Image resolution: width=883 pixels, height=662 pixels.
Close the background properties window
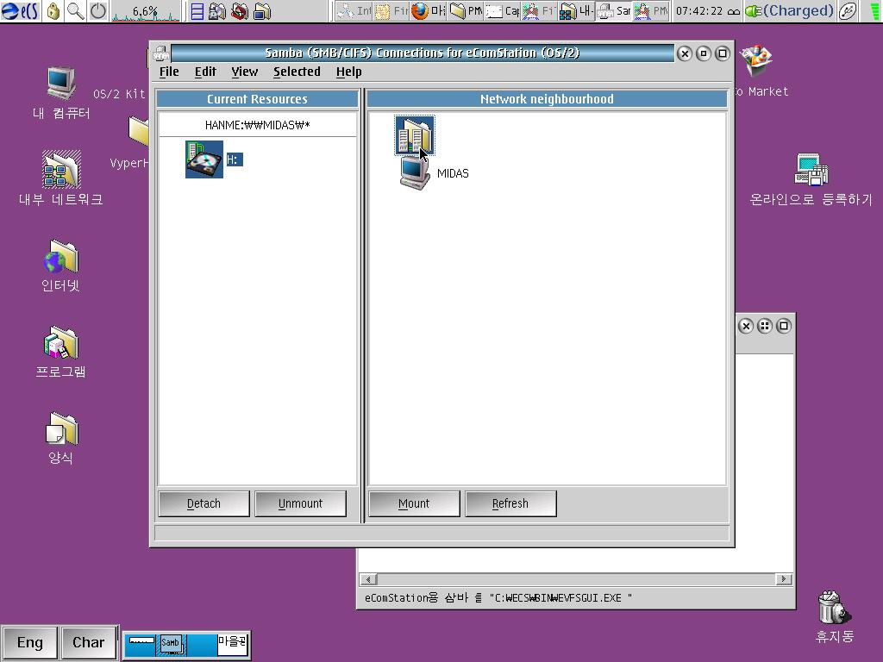[746, 326]
